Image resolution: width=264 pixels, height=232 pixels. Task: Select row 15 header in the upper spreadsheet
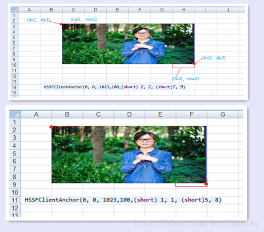tap(14, 93)
